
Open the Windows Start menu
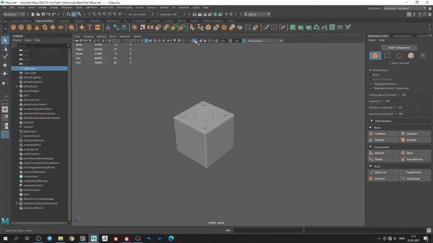[x=5, y=238]
